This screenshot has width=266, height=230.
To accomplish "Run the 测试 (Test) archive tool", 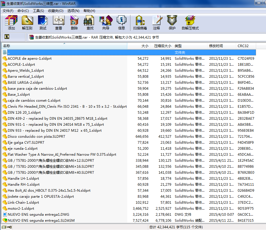I will (x=43, y=23).
